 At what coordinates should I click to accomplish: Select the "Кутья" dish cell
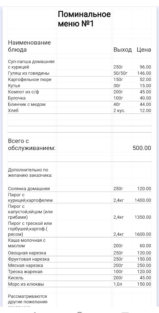14,86
